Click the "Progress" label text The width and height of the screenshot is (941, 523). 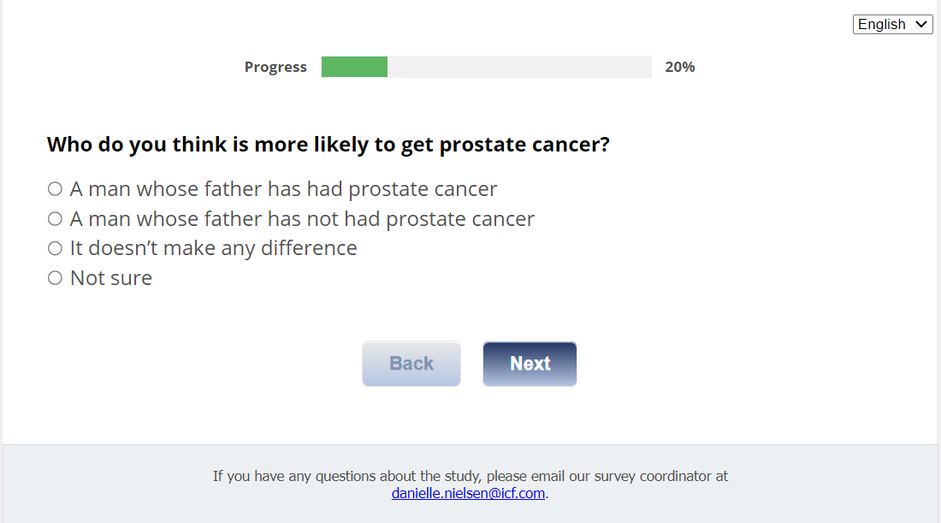coord(275,67)
